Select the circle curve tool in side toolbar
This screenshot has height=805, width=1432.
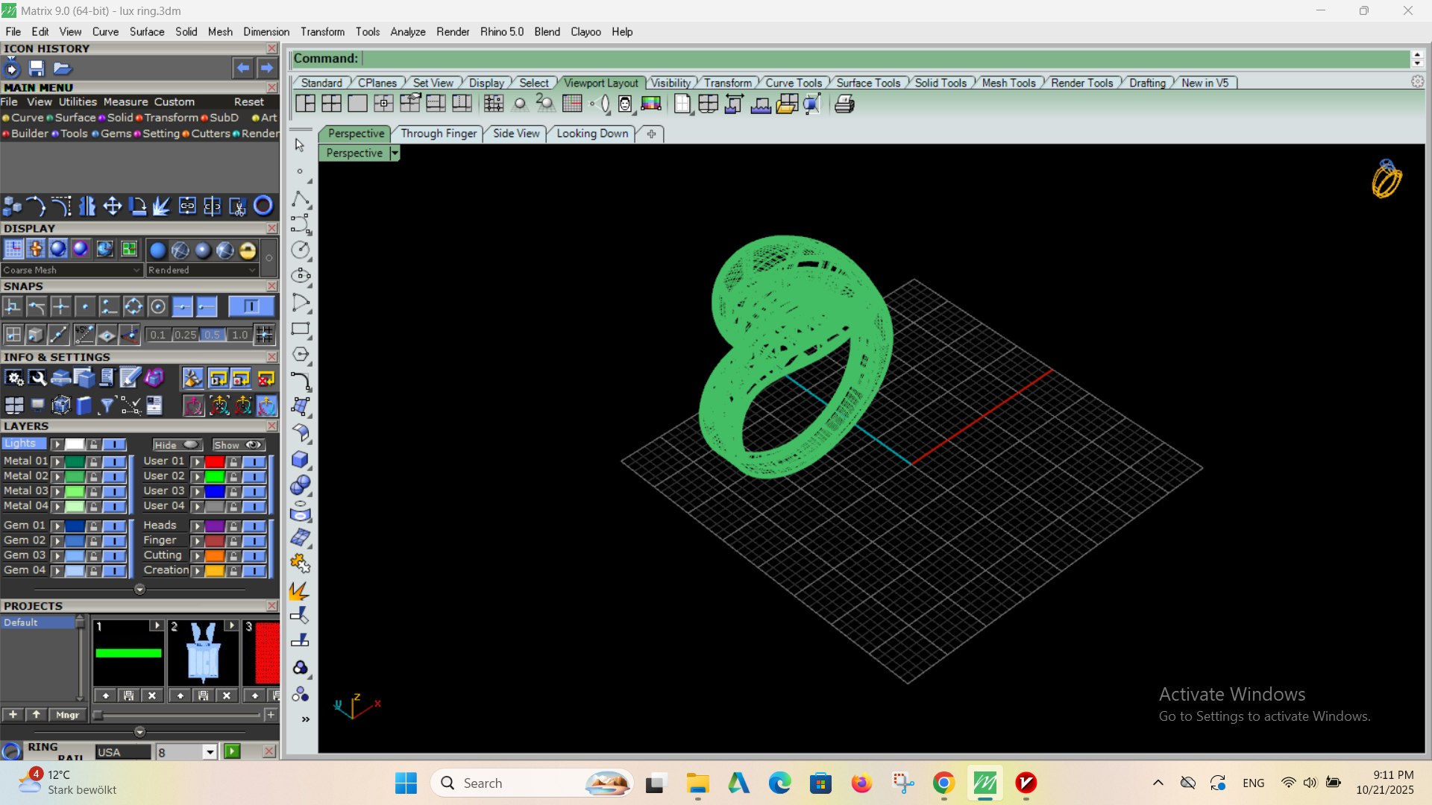point(301,250)
